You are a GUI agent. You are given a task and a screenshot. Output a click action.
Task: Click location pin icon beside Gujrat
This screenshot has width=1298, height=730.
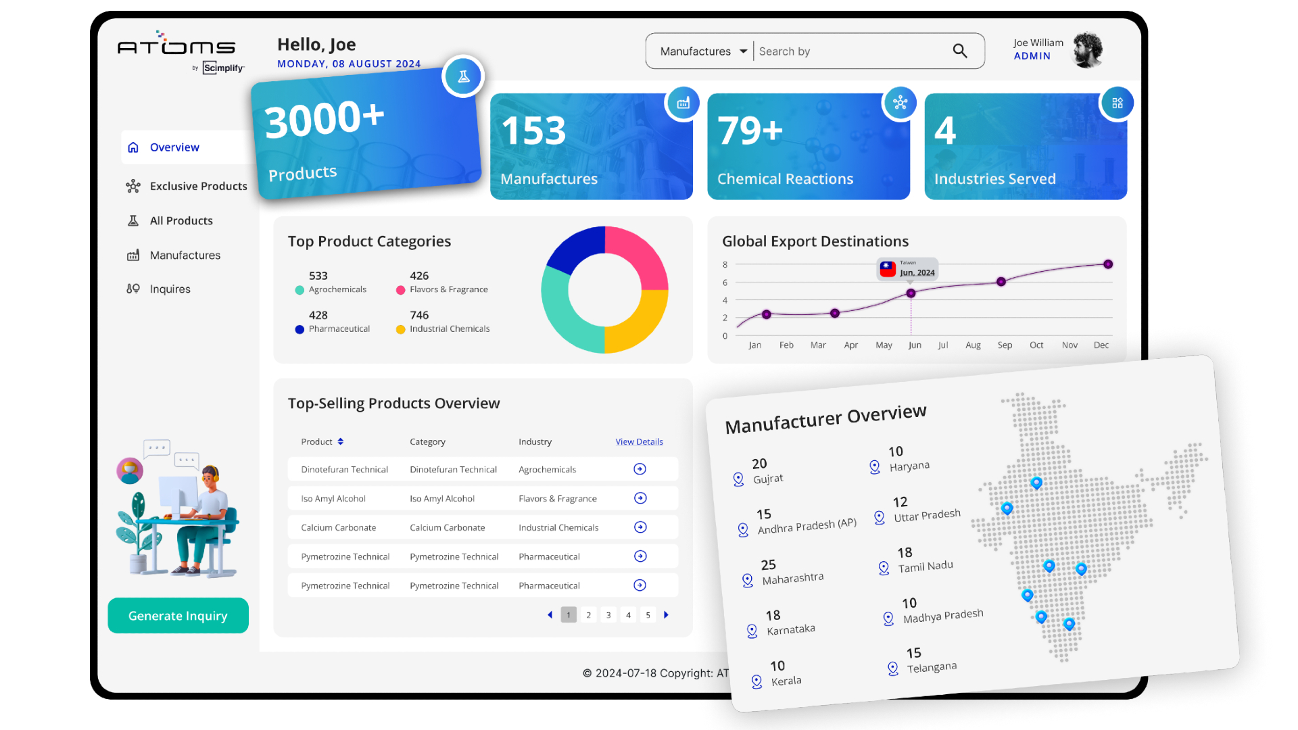pyautogui.click(x=738, y=479)
